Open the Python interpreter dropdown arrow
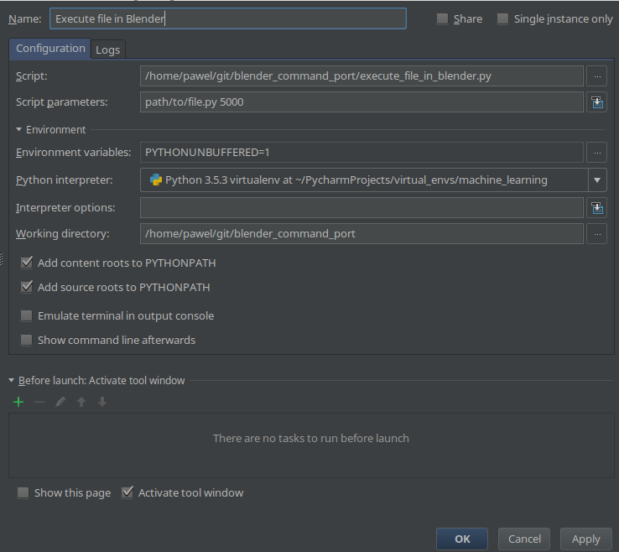Viewport: 619px width, 552px height. (x=597, y=180)
